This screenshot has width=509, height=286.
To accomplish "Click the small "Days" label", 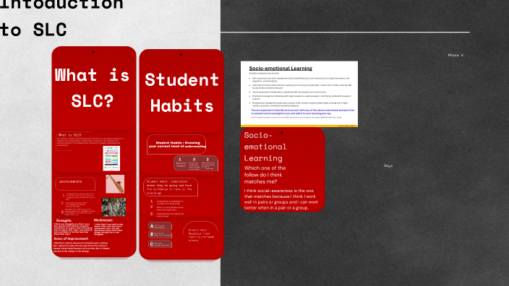I will click(x=388, y=165).
